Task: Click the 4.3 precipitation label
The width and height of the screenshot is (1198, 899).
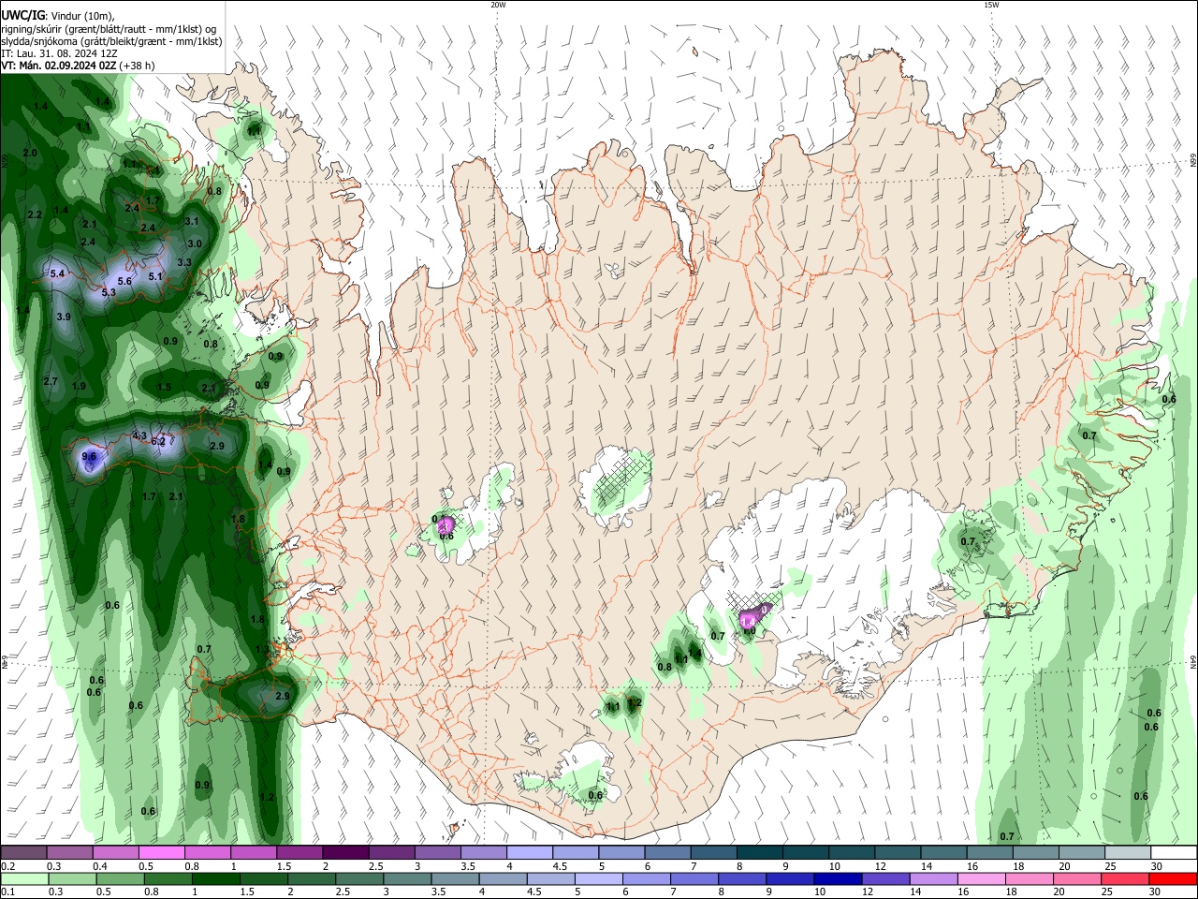Action: pos(139,435)
